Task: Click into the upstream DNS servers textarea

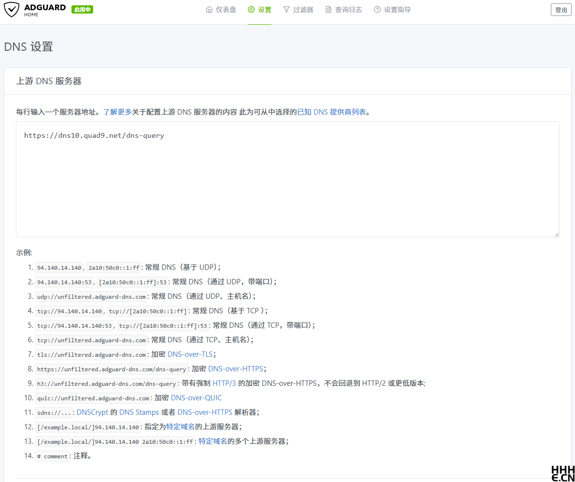Action: (x=288, y=179)
